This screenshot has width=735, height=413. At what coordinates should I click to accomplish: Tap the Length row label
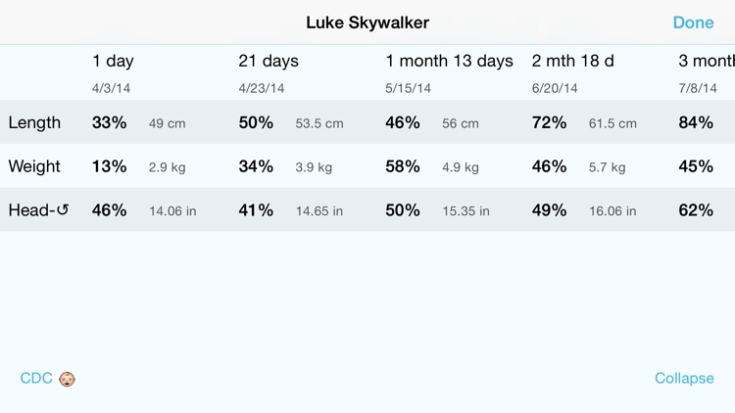[34, 122]
